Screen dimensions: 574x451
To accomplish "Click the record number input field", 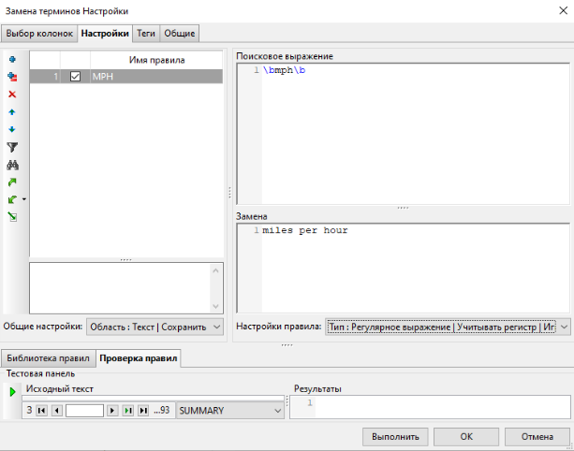I will click(x=84, y=410).
